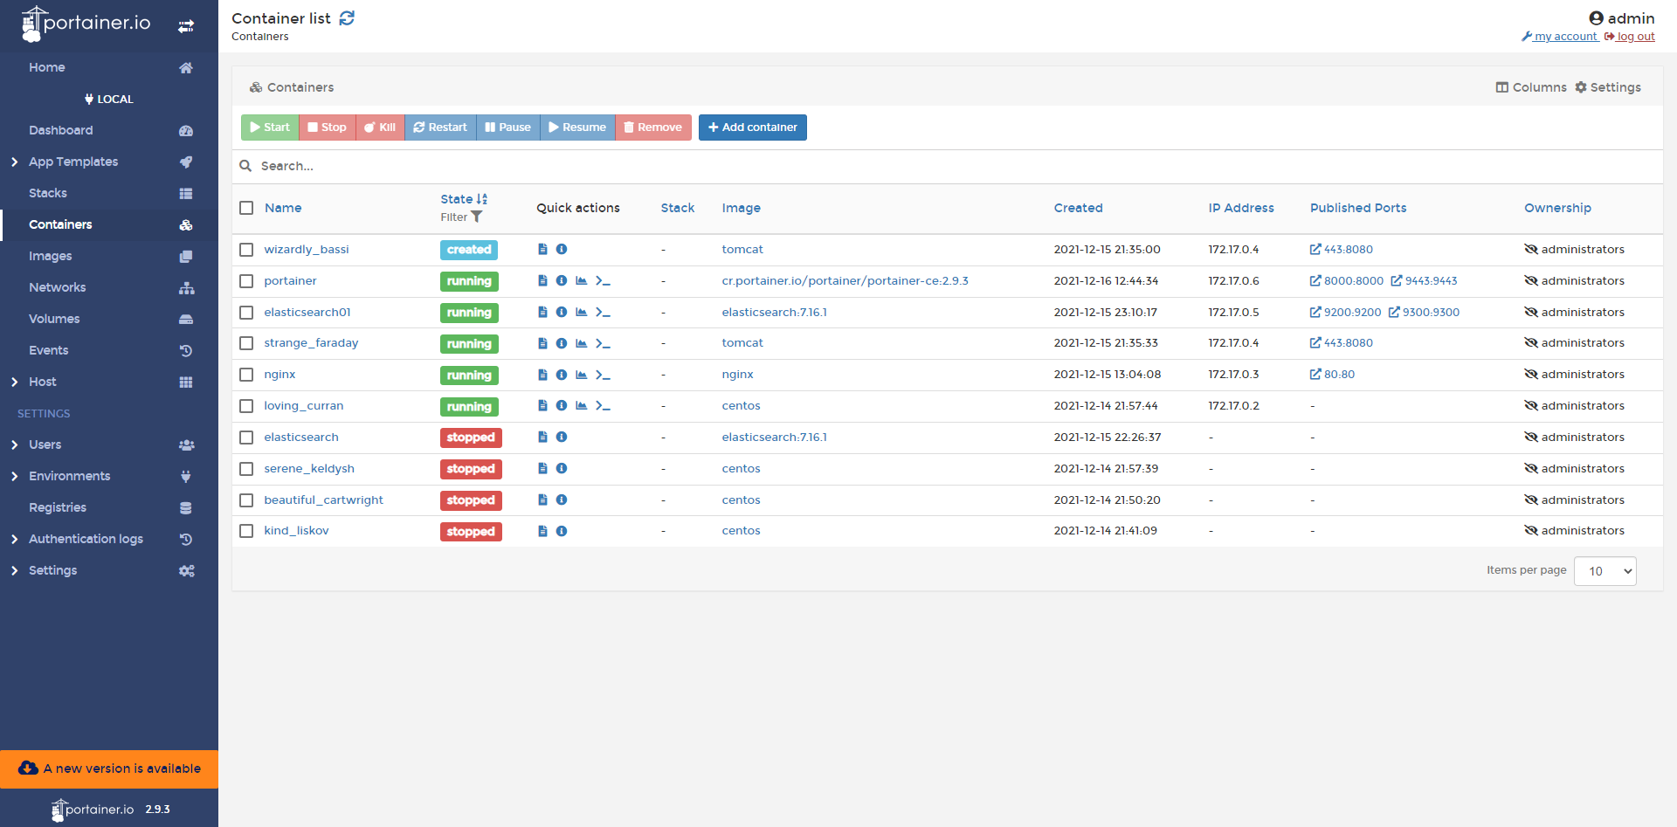
Task: Open logs for wizardly_bassi
Action: point(542,250)
